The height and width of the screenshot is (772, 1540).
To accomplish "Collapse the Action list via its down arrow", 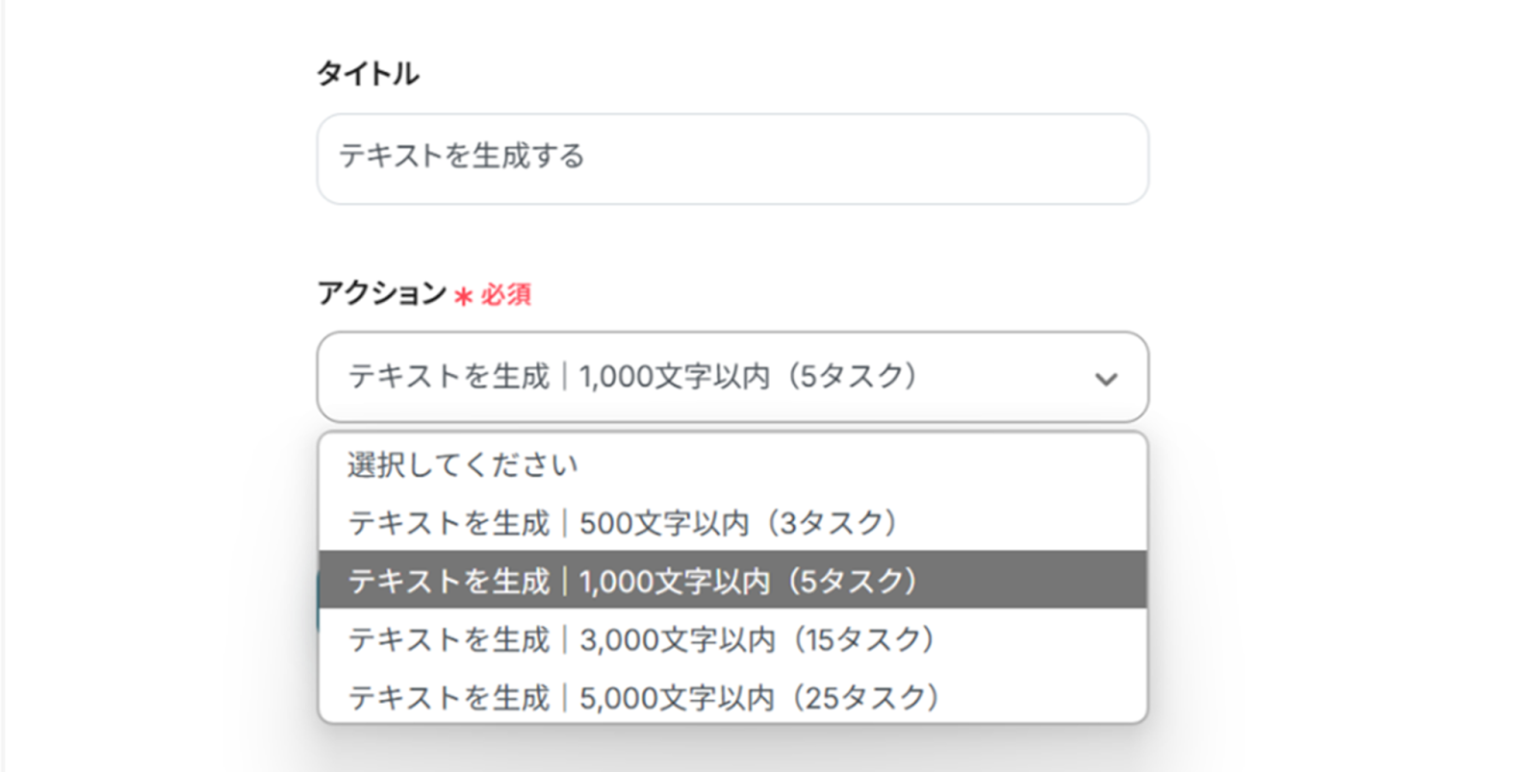I will tap(1106, 379).
